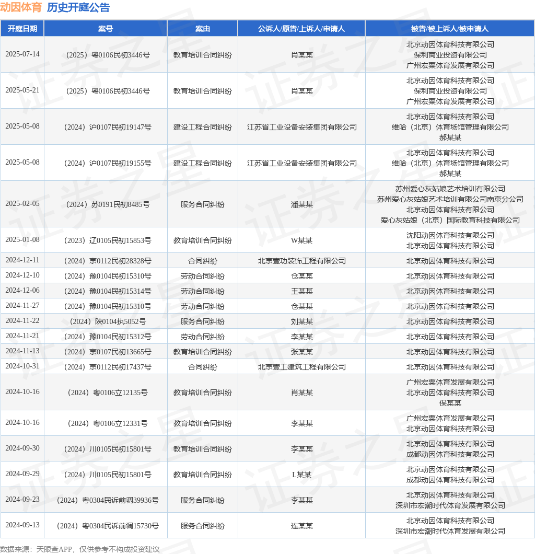Click the date 2024-12-11
The image size is (535, 554).
22,260
